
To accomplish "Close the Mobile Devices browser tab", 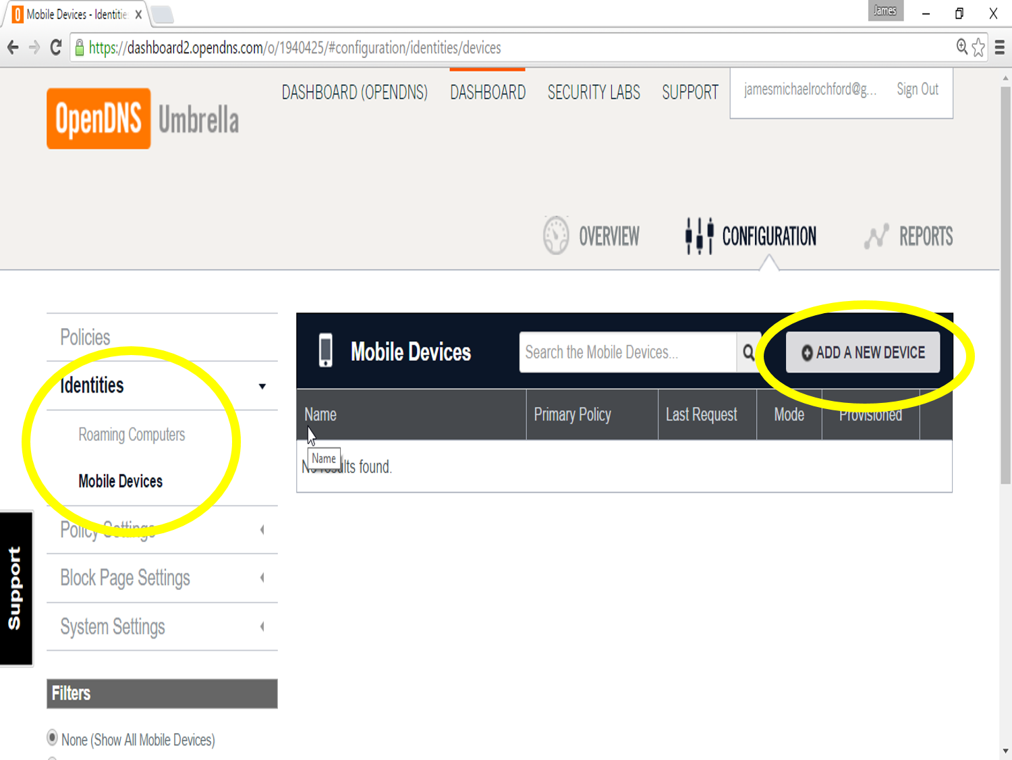I will (x=138, y=14).
